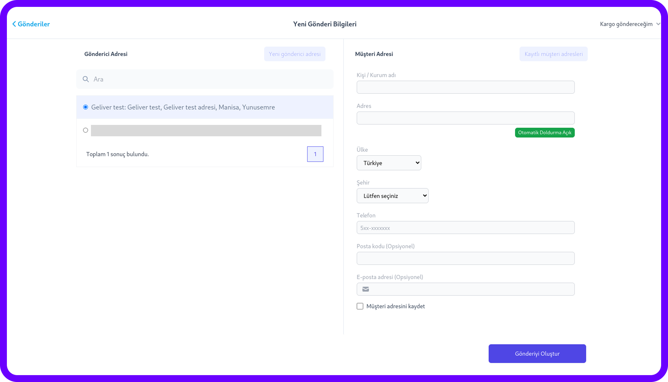Open the Ülke Türkiye dropdown
This screenshot has height=382, width=668.
coord(389,163)
